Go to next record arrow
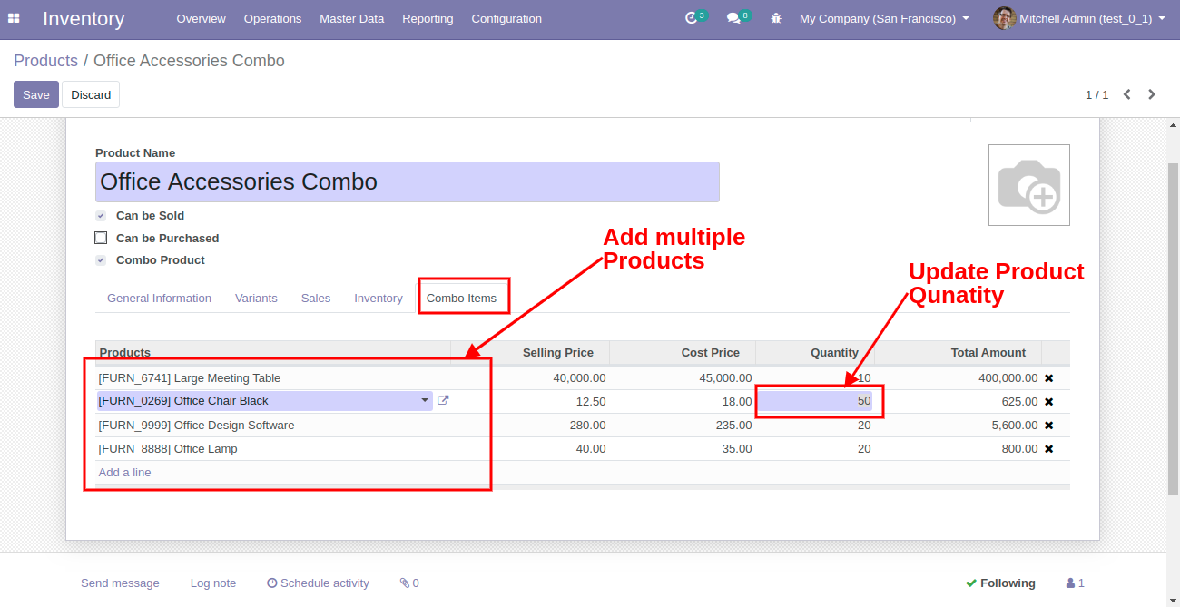 click(x=1152, y=94)
